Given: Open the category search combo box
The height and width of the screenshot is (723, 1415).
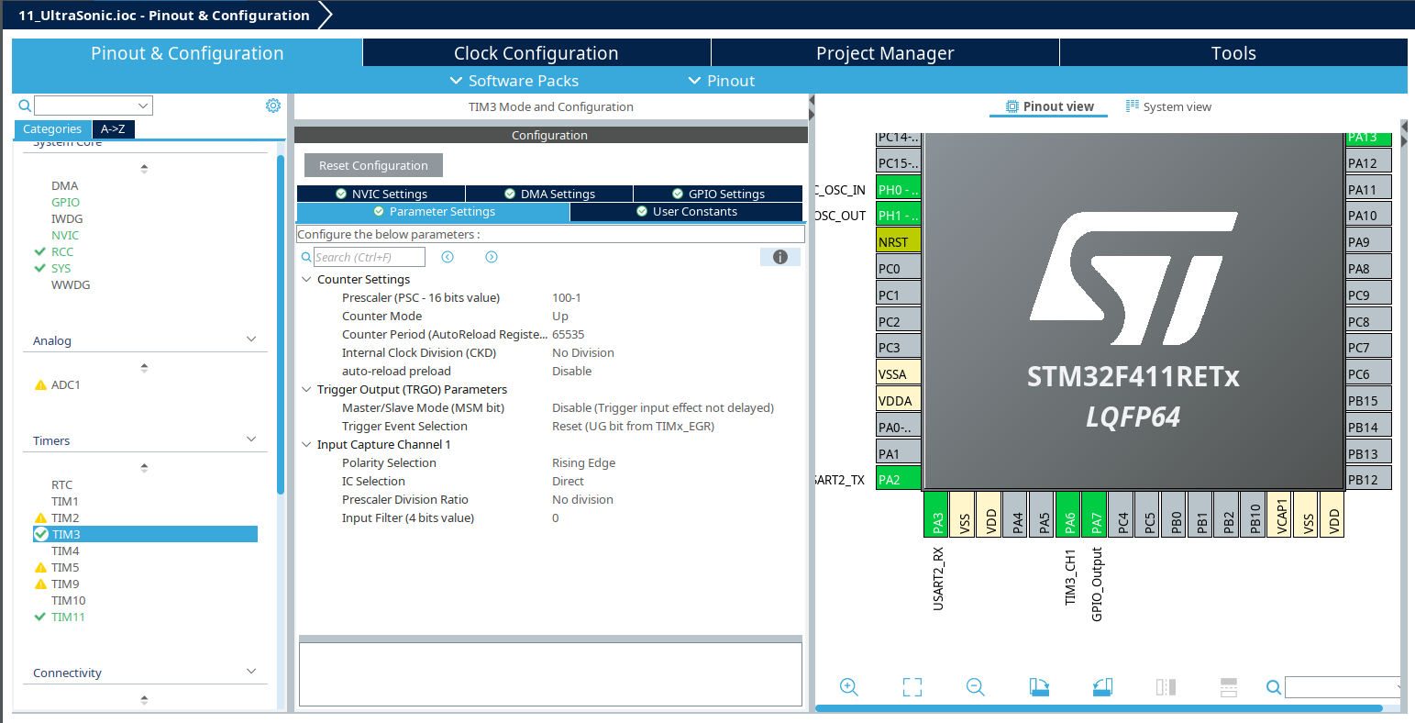Looking at the screenshot, I should (94, 106).
